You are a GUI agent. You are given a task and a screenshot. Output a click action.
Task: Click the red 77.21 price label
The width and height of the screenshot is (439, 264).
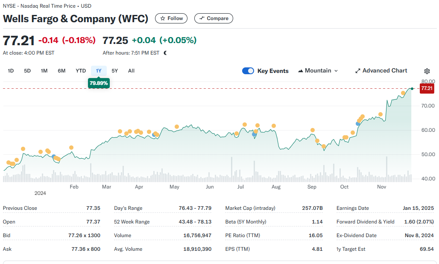pos(427,88)
